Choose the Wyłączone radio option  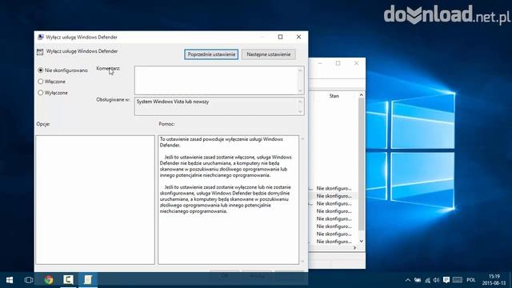pos(41,93)
